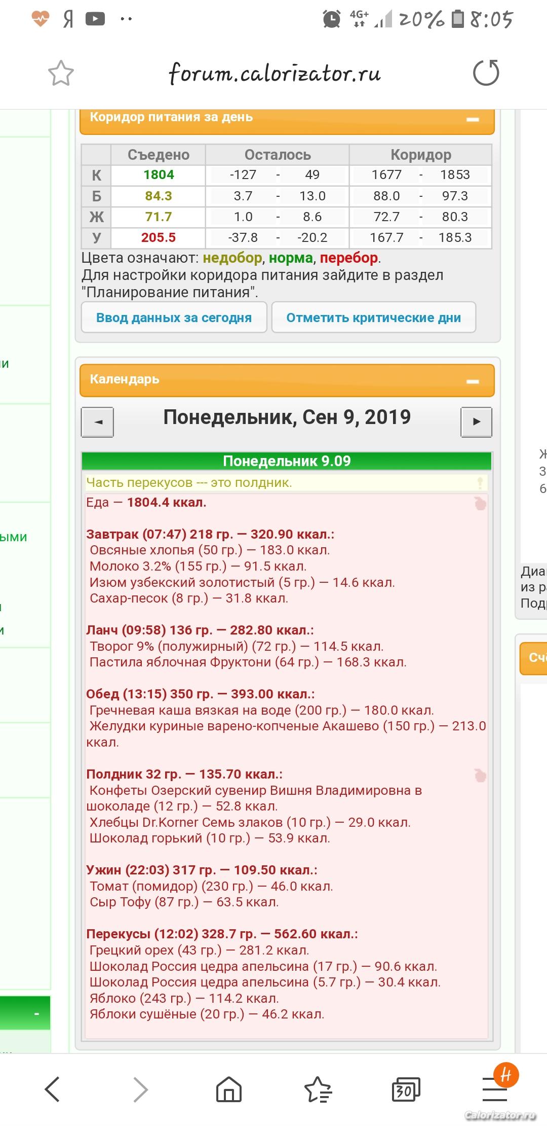
Task: Go back using browser back arrow
Action: pos(53,1088)
